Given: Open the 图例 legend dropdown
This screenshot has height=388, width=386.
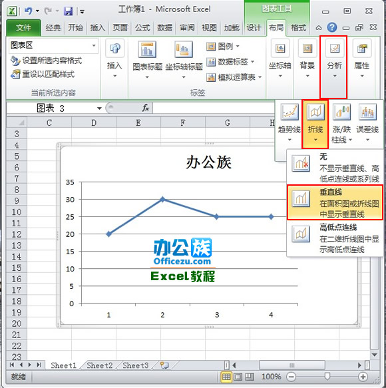Looking at the screenshot, I should 223,47.
